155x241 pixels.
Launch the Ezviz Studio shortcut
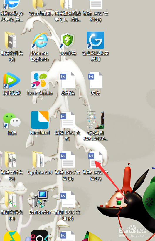40,80
